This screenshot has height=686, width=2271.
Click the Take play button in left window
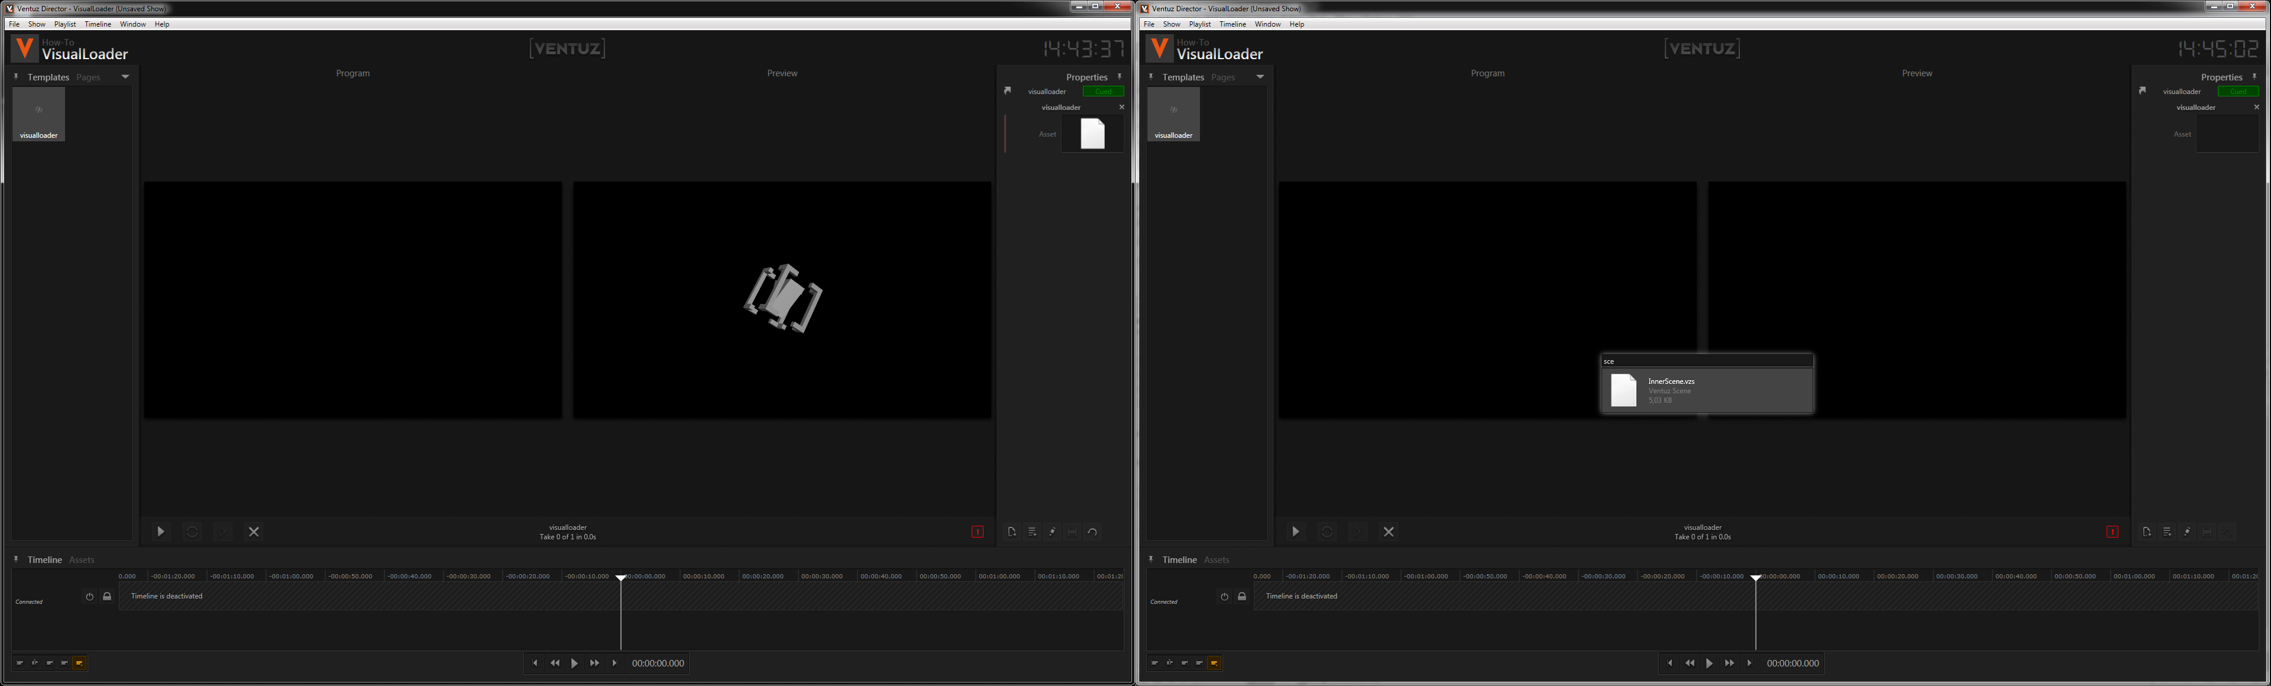(x=160, y=532)
